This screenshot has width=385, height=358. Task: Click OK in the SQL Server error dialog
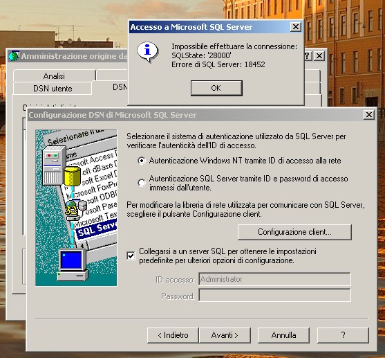216,88
